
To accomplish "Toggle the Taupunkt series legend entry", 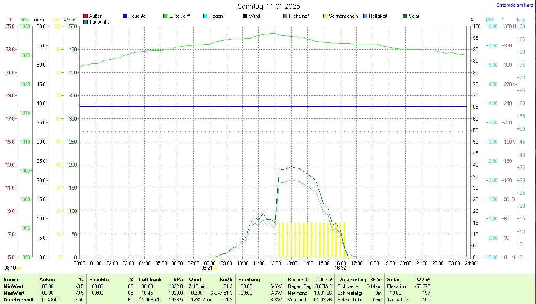I will click(x=100, y=21).
